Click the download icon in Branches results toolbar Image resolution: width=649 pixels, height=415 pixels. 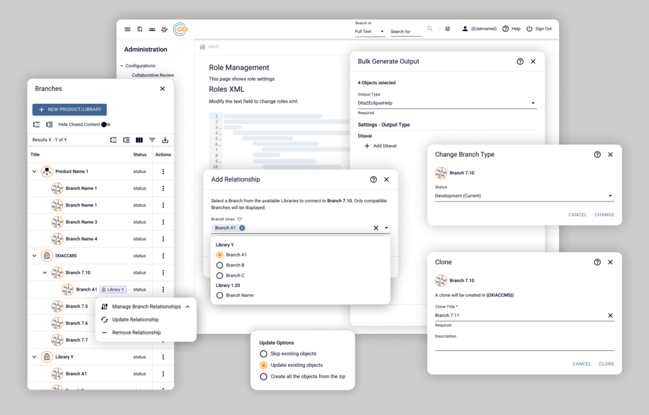(x=165, y=140)
